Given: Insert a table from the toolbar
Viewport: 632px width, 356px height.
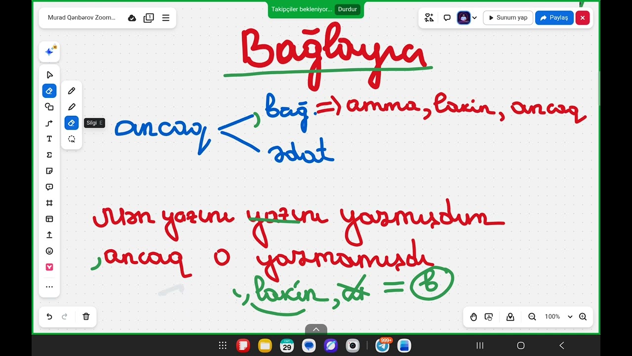Looking at the screenshot, I should (49, 219).
